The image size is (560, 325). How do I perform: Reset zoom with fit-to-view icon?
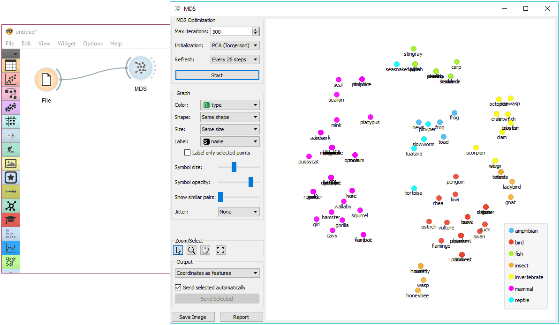tap(220, 250)
